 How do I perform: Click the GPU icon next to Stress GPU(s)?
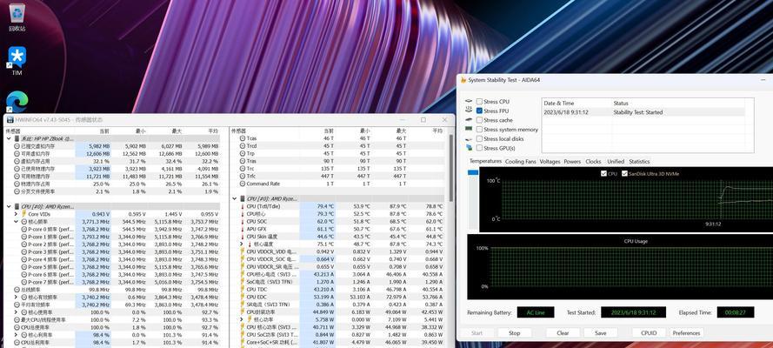coord(469,148)
